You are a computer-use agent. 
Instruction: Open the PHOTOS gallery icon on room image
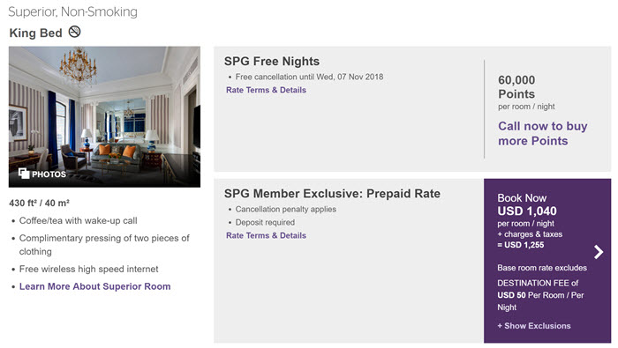coord(24,174)
